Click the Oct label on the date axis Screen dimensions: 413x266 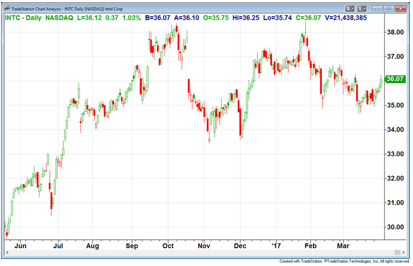point(168,246)
